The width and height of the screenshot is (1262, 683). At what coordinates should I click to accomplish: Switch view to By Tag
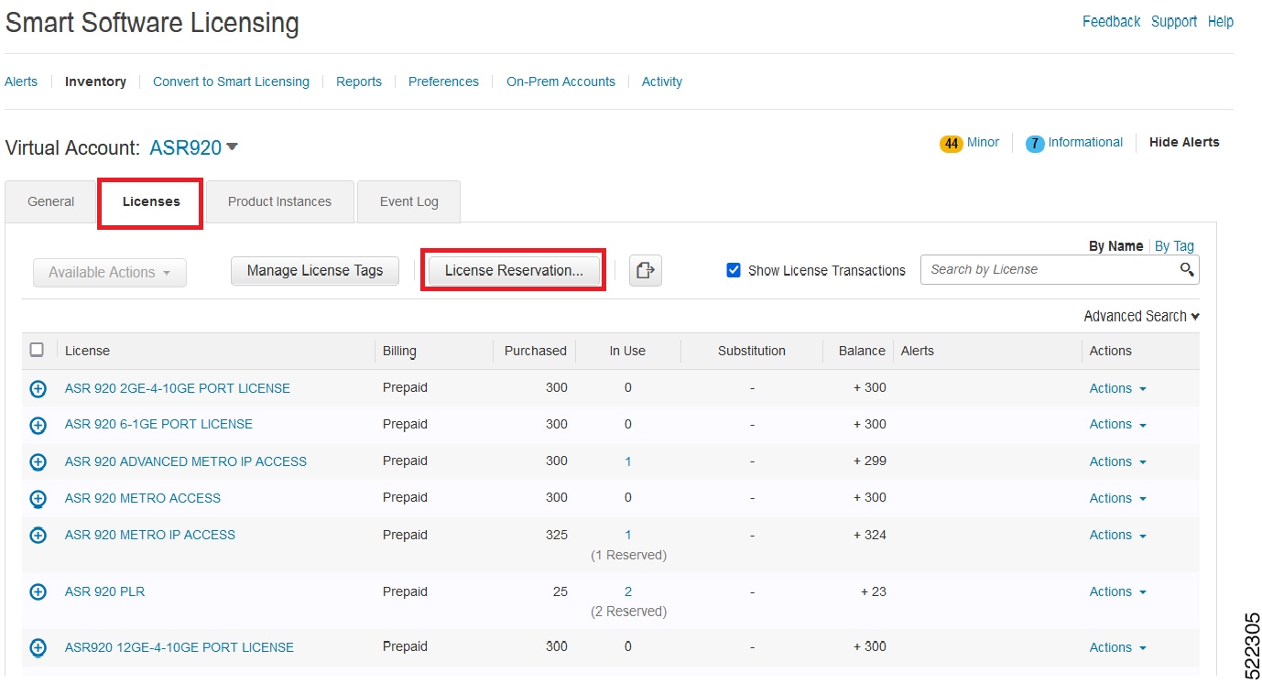pyautogui.click(x=1174, y=245)
